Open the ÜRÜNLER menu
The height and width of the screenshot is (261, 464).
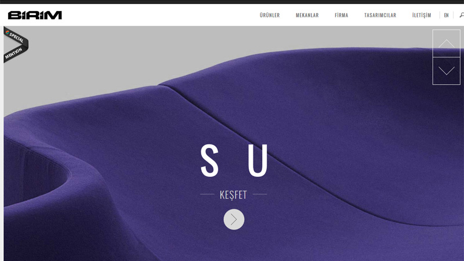pos(270,15)
